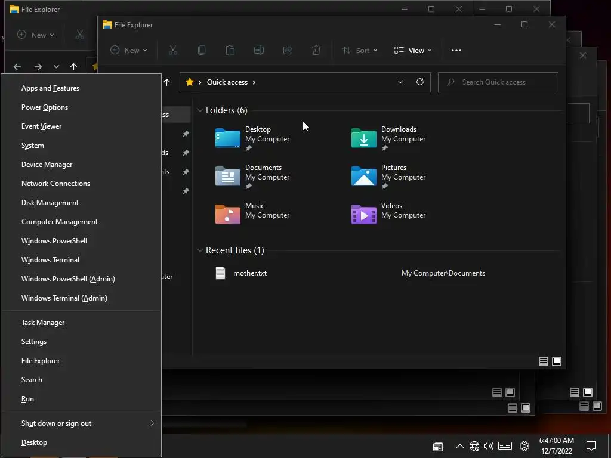Collapse the Folders (6) group

click(x=200, y=110)
